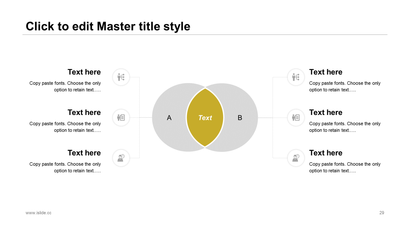Click the Master title style heading

click(x=108, y=26)
